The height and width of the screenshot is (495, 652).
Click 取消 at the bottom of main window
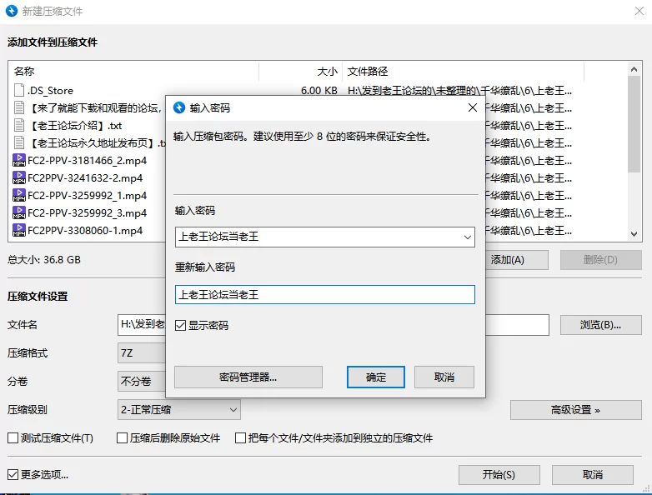click(593, 475)
